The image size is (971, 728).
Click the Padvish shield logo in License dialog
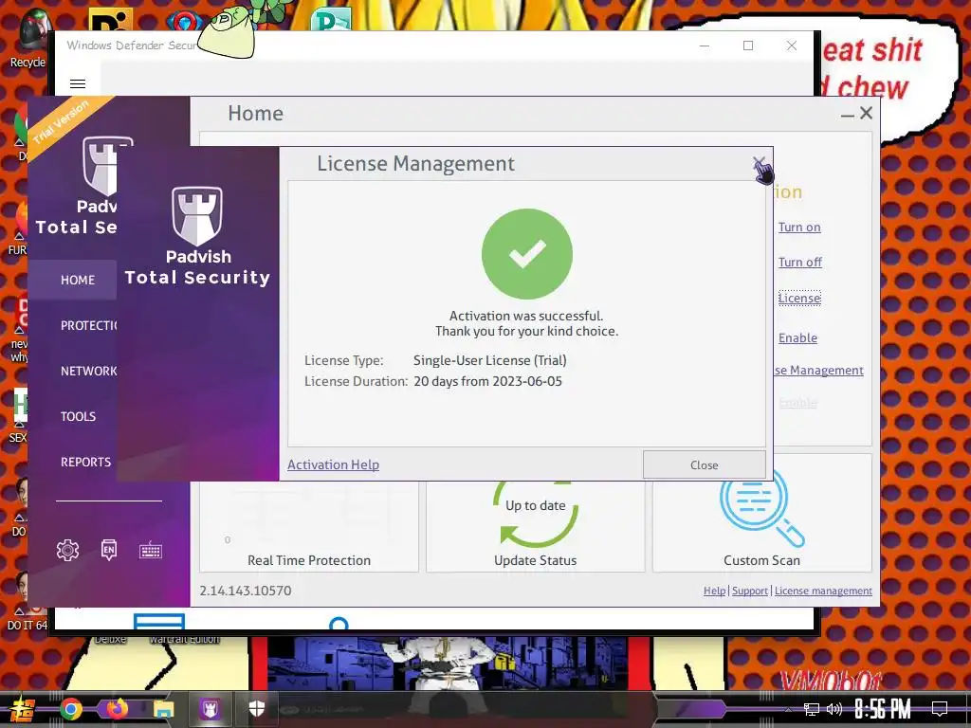pyautogui.click(x=197, y=216)
